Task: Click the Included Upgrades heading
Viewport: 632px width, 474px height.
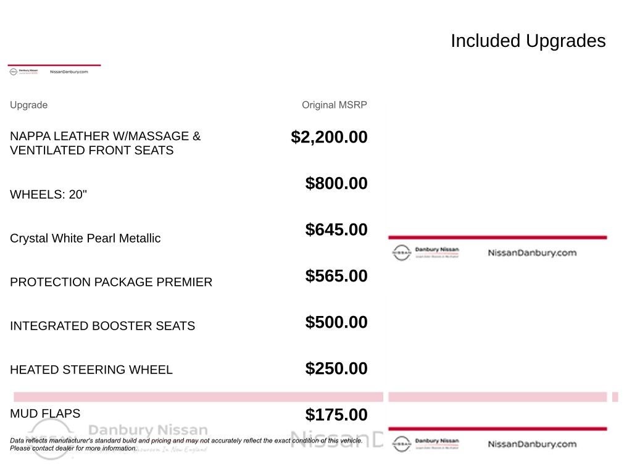Action: 528,41
